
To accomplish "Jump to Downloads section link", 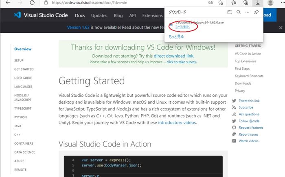I will pyautogui.click(x=243, y=83).
